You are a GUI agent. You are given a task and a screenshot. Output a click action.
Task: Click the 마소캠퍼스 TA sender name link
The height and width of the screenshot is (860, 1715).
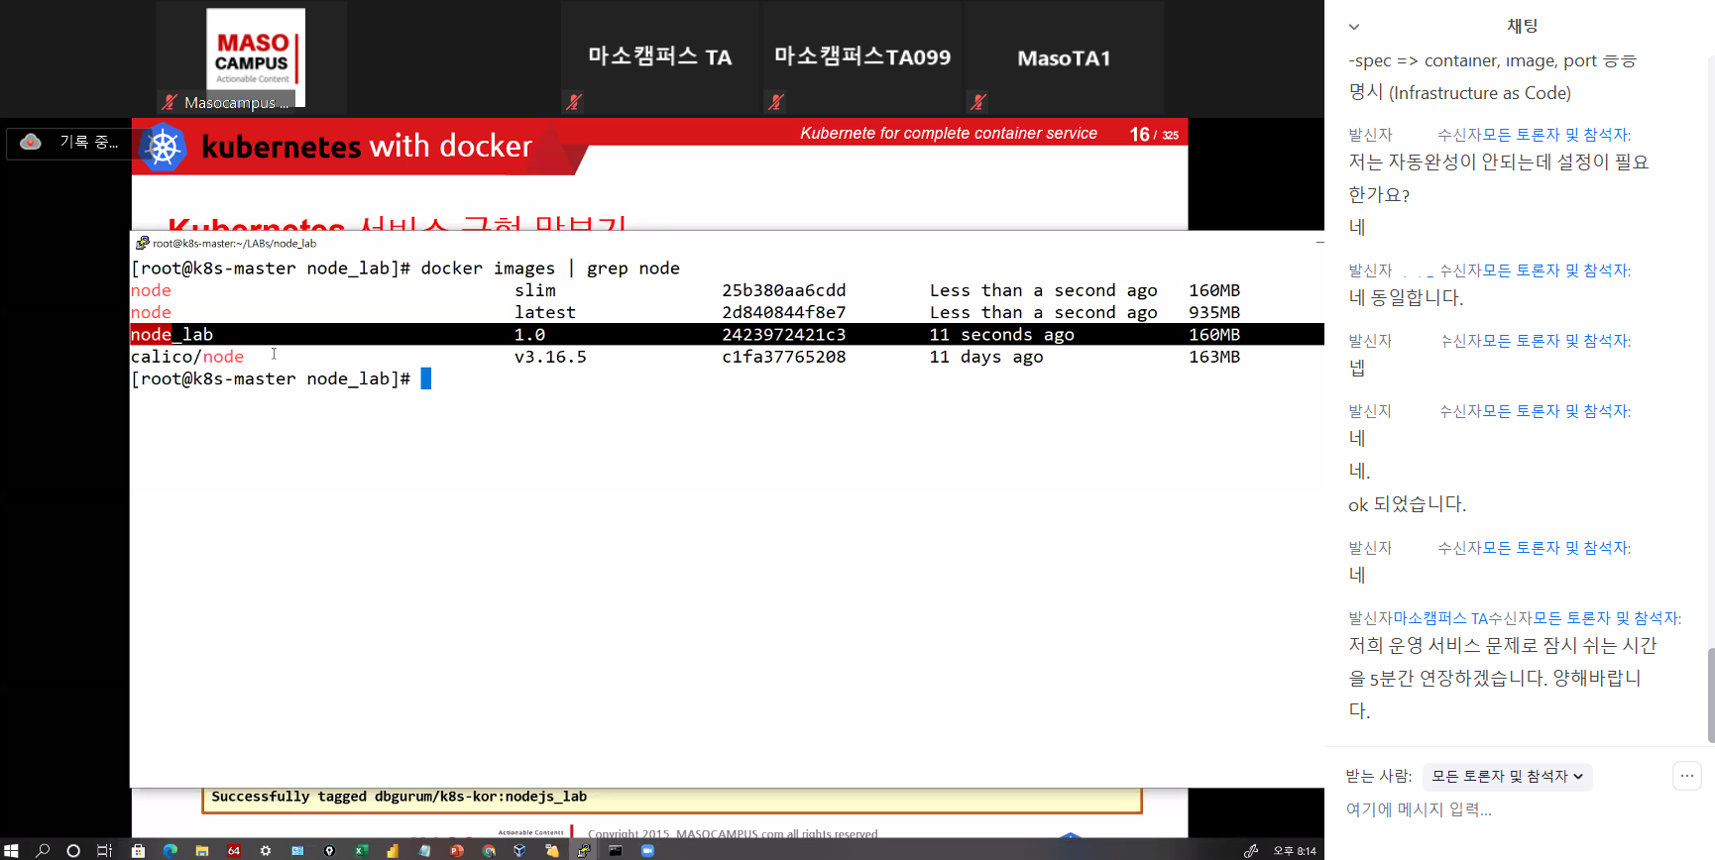pyautogui.click(x=1439, y=618)
